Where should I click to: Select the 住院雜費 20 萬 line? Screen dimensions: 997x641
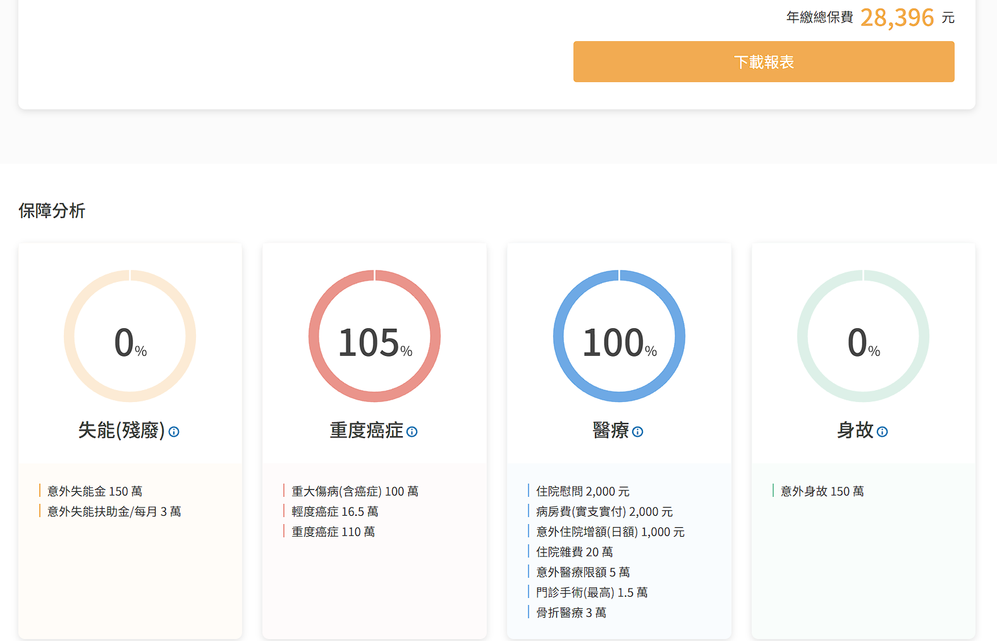click(x=574, y=552)
